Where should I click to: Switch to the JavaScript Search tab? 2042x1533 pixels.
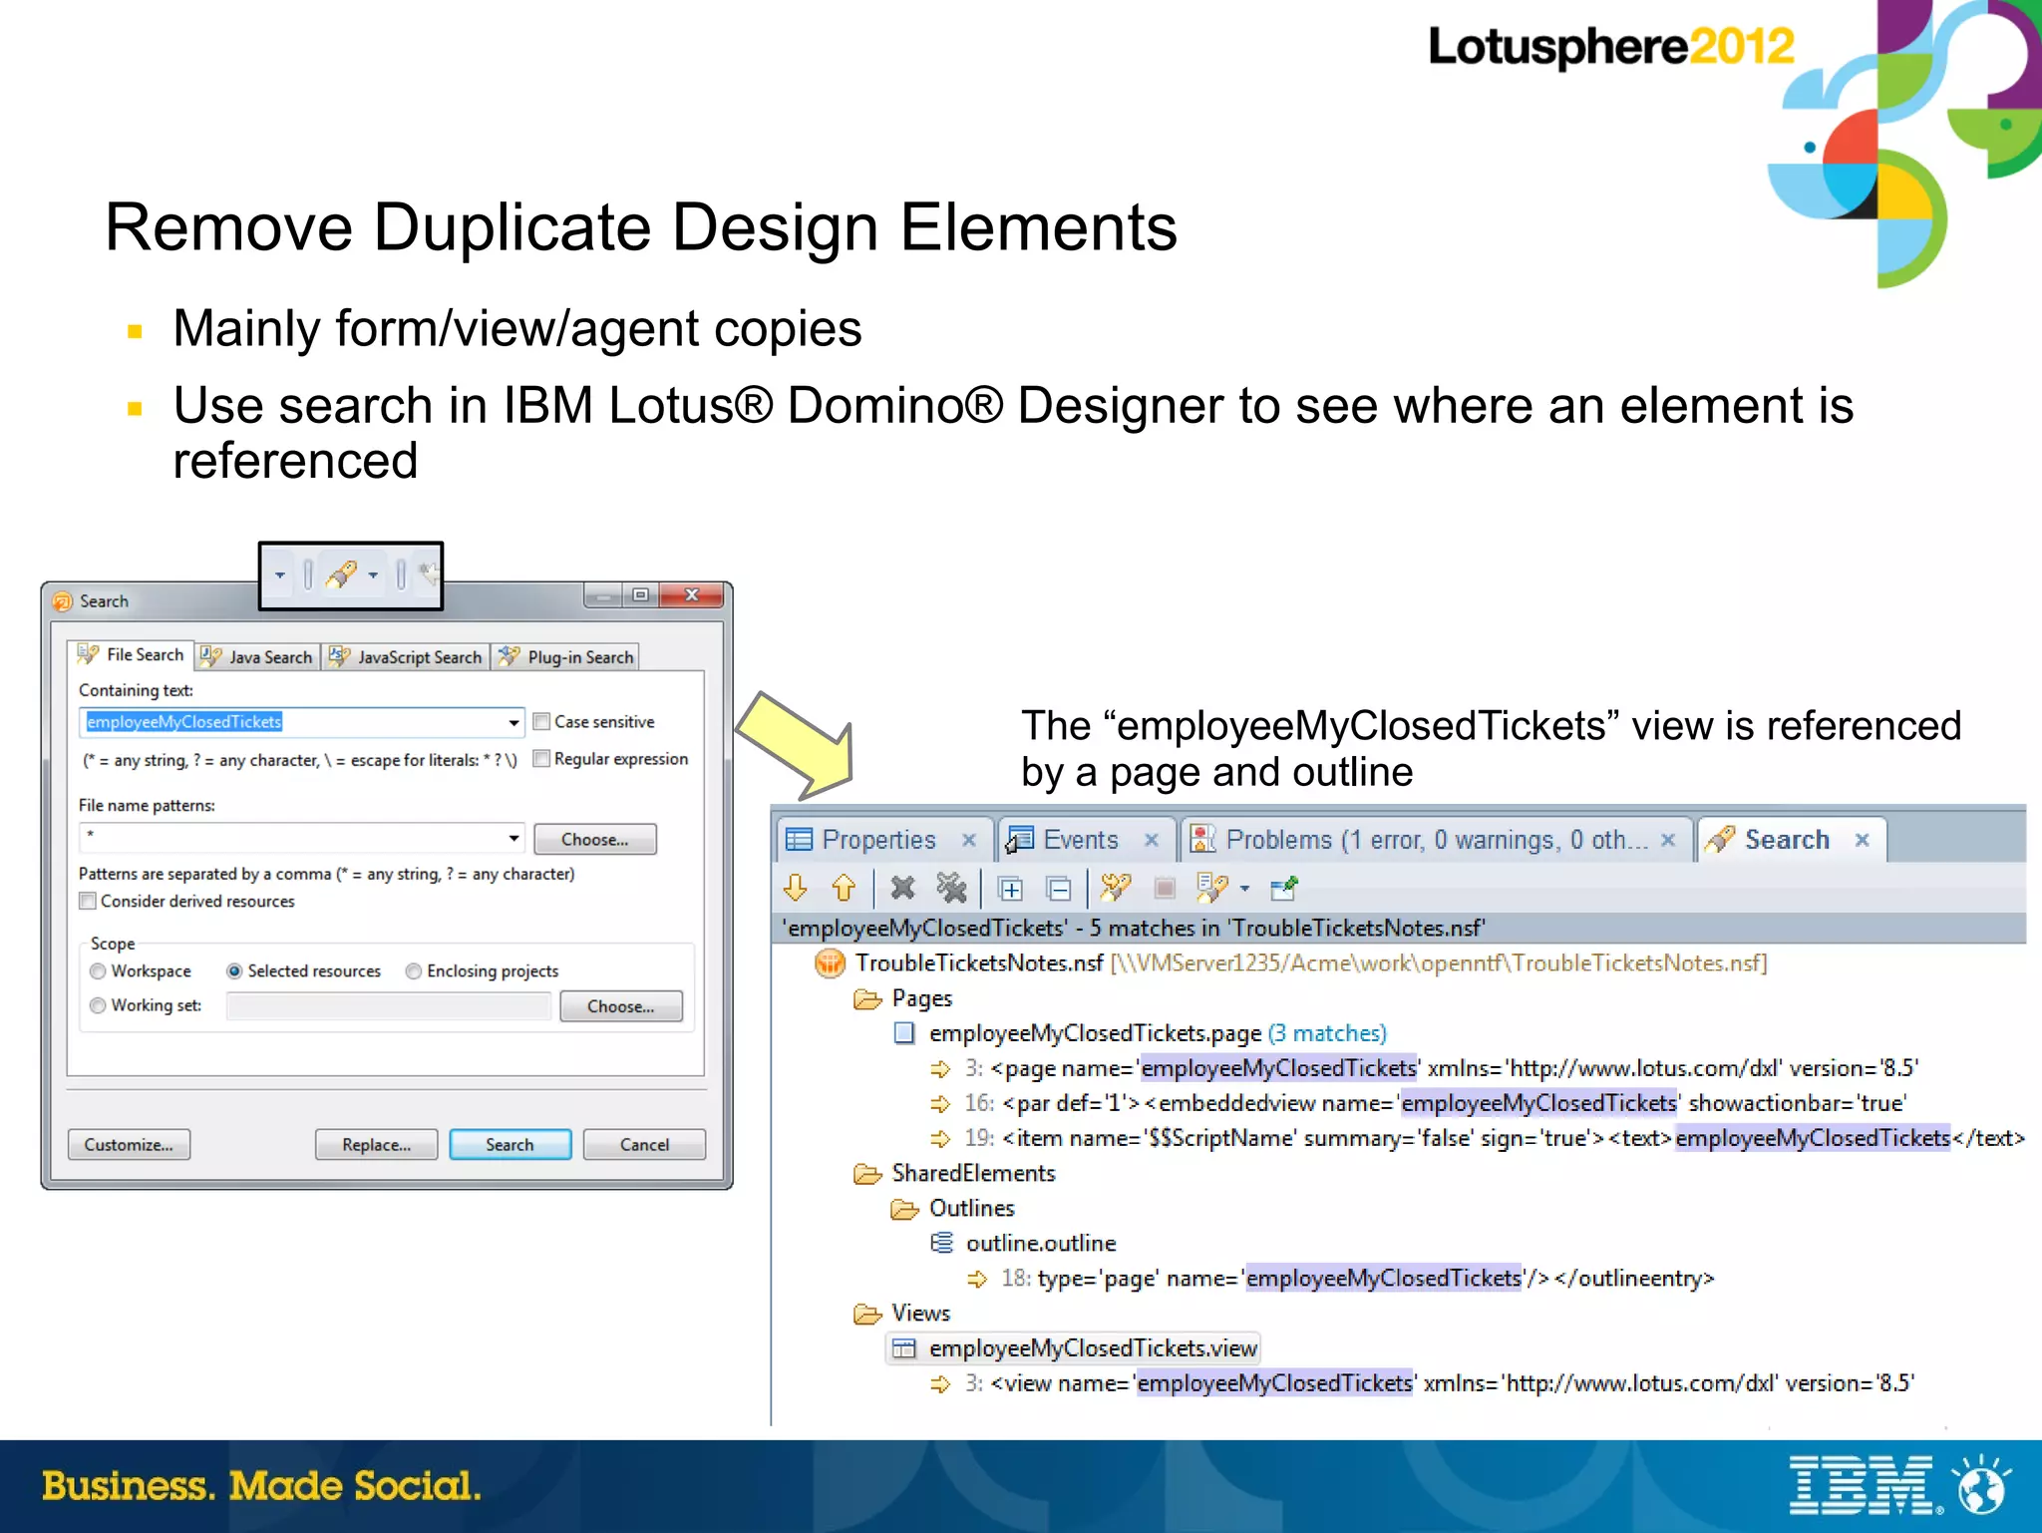tap(406, 657)
